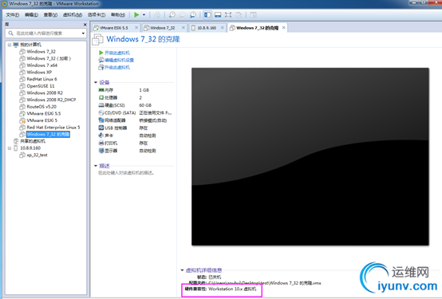Viewport: 442px width, 299px height.
Task: Collapse the 虚拟机详细信息 section
Action: click(x=183, y=270)
